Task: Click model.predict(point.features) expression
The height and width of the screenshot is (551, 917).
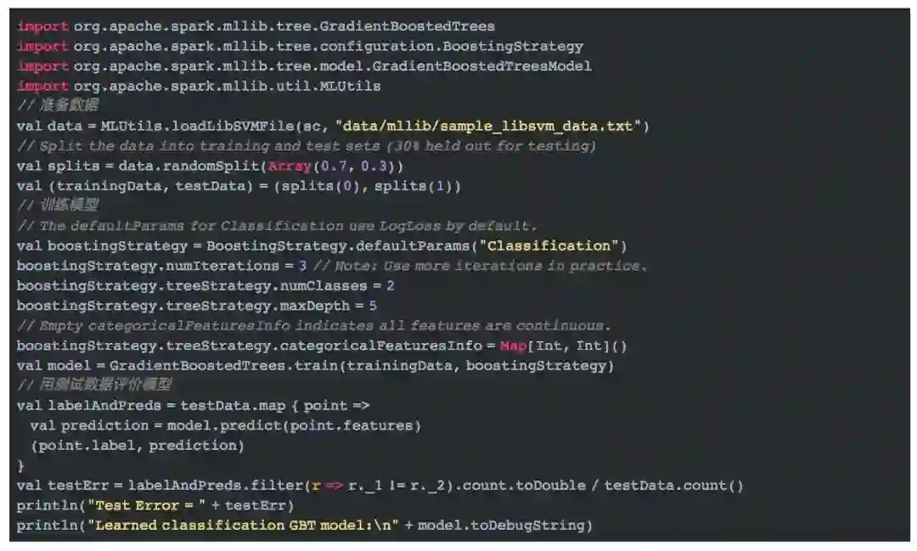Action: coord(294,425)
